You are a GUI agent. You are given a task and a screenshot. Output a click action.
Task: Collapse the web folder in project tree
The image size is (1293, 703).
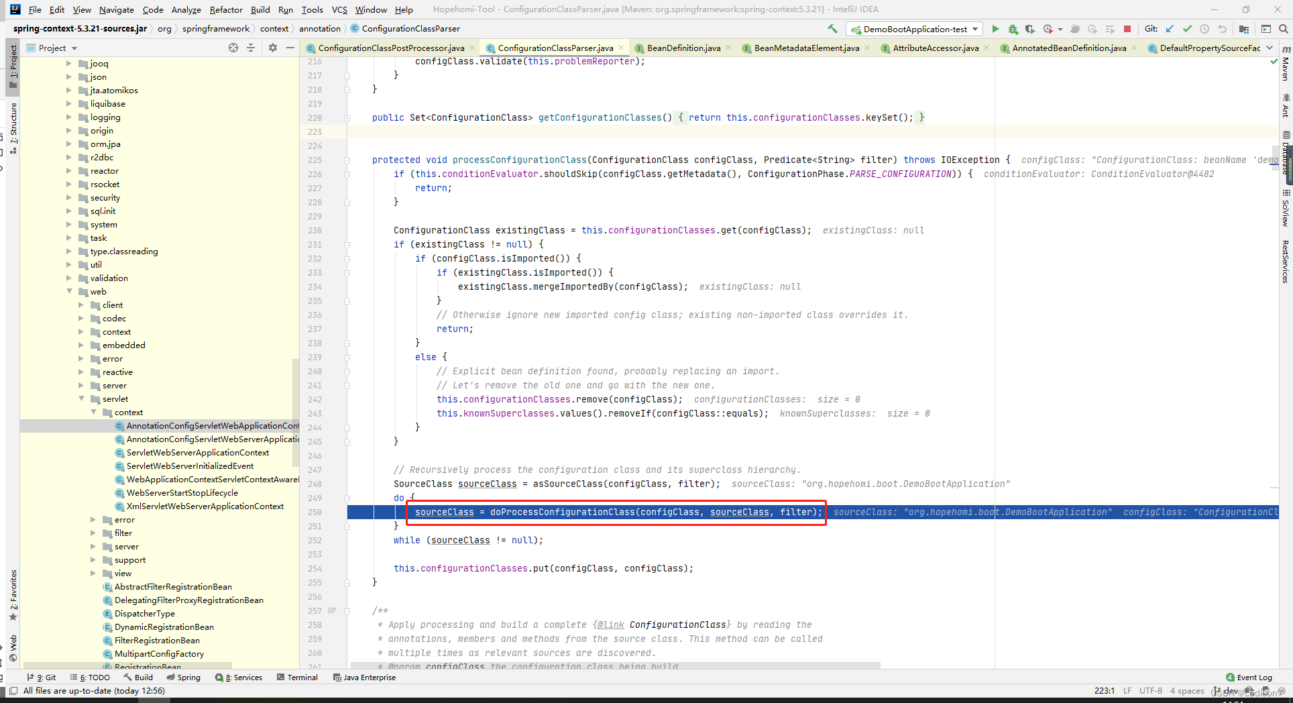tap(69, 291)
